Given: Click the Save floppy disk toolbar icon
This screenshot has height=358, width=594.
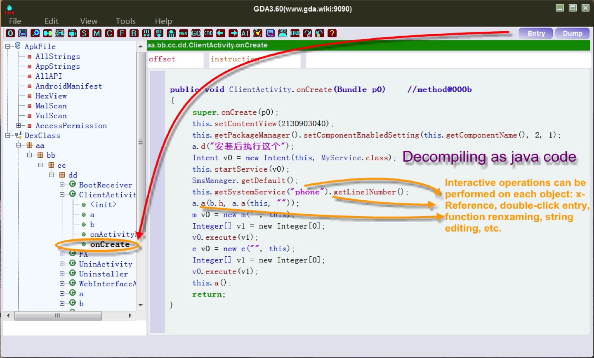Looking at the screenshot, I should [23, 33].
